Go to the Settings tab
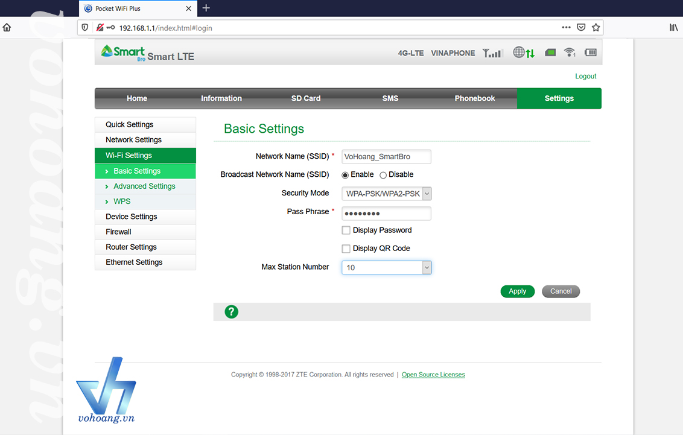Image resolution: width=683 pixels, height=435 pixels. pos(559,98)
